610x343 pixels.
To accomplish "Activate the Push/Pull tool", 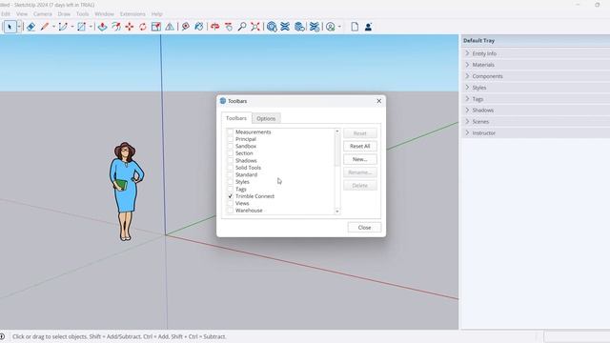I will pos(102,27).
